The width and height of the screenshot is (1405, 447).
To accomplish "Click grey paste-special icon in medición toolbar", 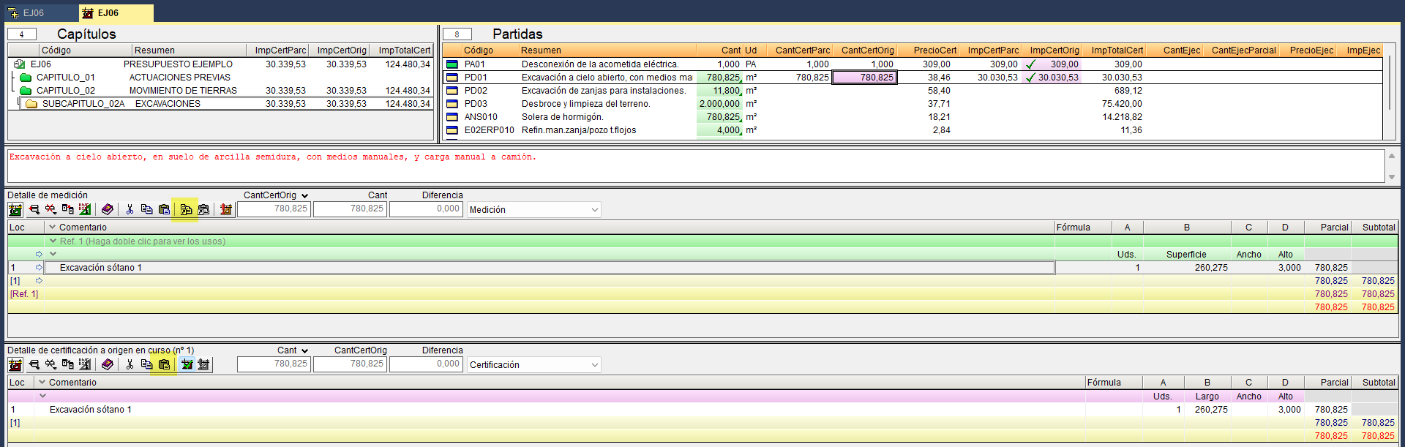I will coord(203,210).
